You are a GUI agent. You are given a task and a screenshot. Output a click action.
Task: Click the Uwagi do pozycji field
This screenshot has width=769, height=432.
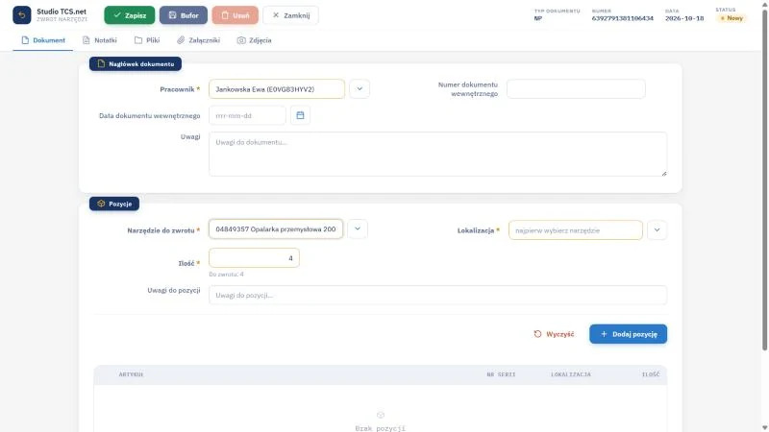[x=437, y=296]
